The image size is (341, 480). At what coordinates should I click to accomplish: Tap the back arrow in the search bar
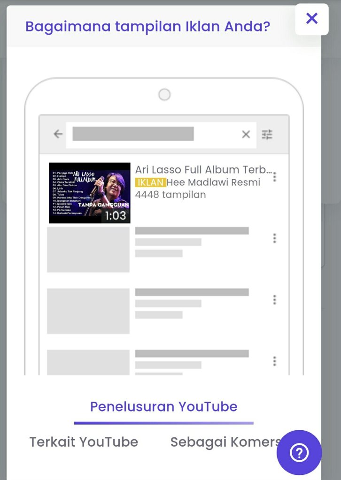(x=58, y=135)
